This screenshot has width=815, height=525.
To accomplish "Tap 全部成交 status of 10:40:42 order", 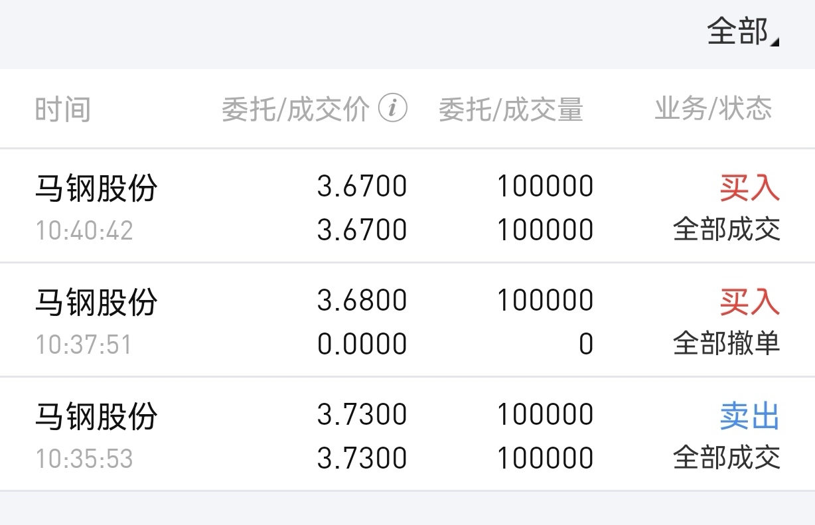I will point(727,230).
